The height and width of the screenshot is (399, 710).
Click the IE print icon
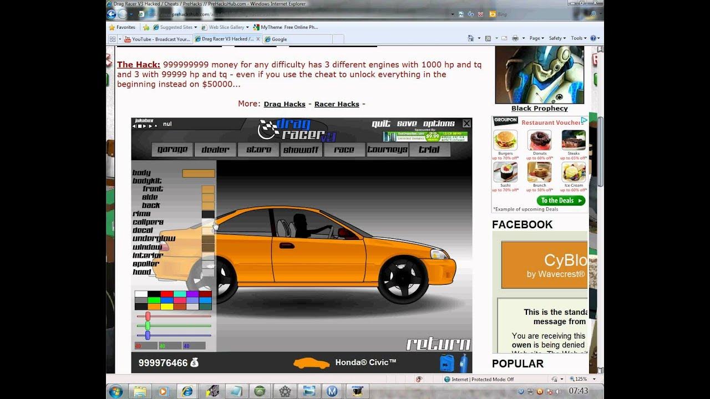tap(515, 38)
